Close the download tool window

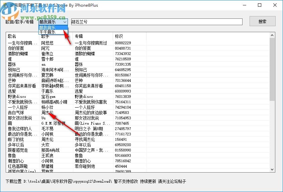point(275,5)
